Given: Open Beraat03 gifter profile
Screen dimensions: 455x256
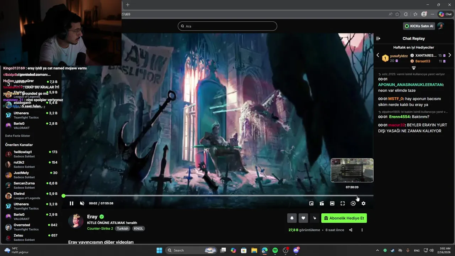Looking at the screenshot, I should click(x=423, y=61).
